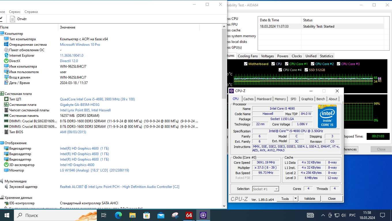Disable the CPU Core #2 graph checkbox
Image resolution: width=392 pixels, height=221 pixels.
tap(312, 64)
